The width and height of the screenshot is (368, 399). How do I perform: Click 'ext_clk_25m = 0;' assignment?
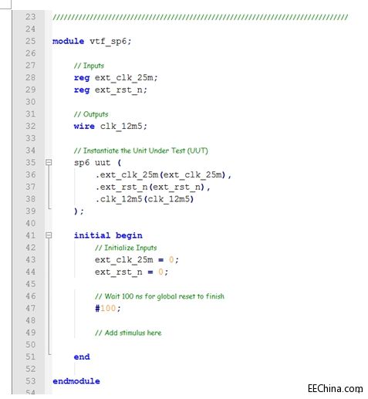point(137,260)
